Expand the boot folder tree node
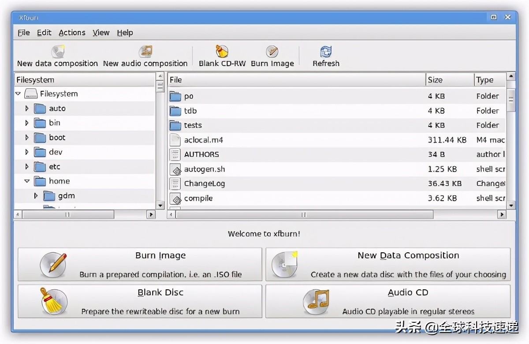 (27, 138)
